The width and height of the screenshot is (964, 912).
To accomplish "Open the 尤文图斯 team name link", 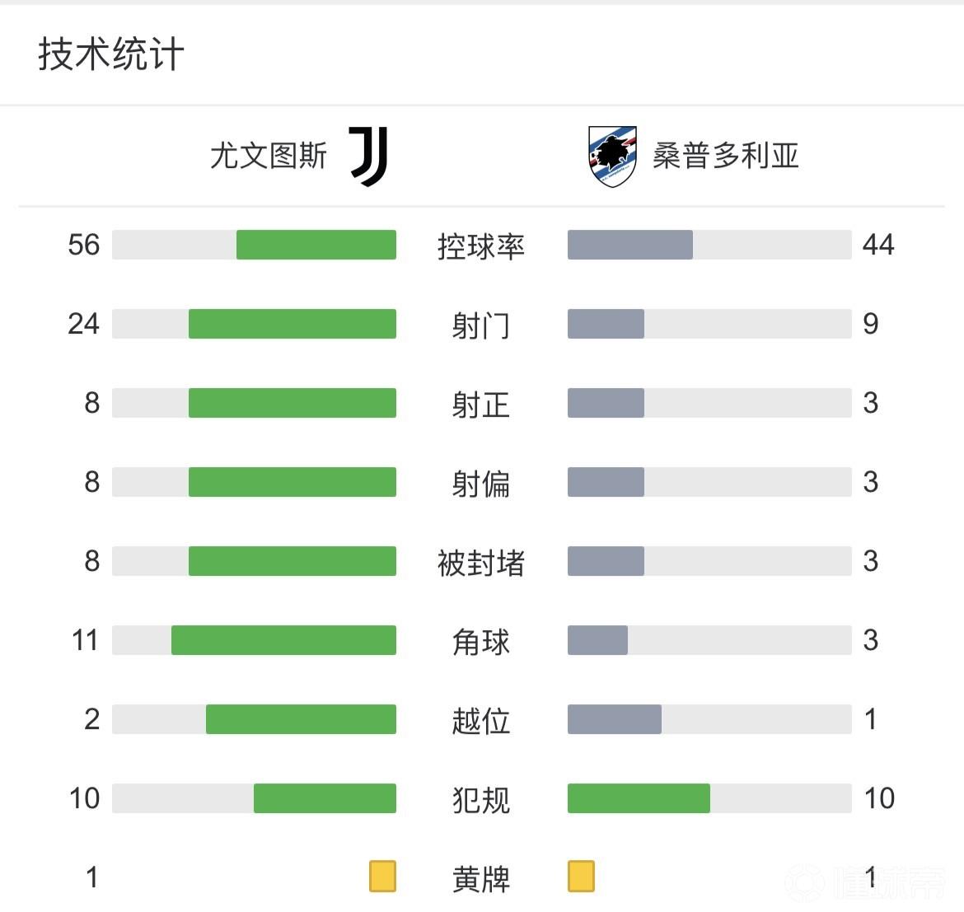I will click(x=269, y=156).
